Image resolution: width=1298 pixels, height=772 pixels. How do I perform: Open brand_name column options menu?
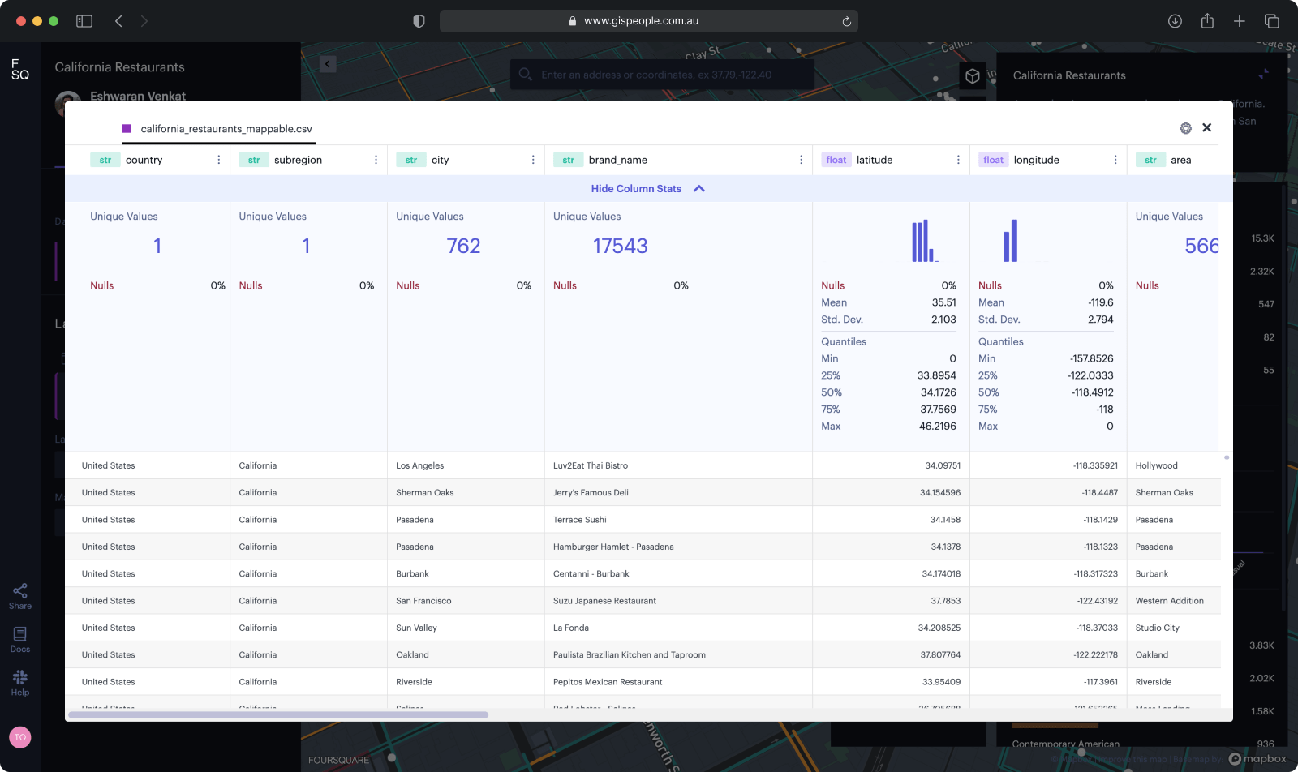coord(801,160)
